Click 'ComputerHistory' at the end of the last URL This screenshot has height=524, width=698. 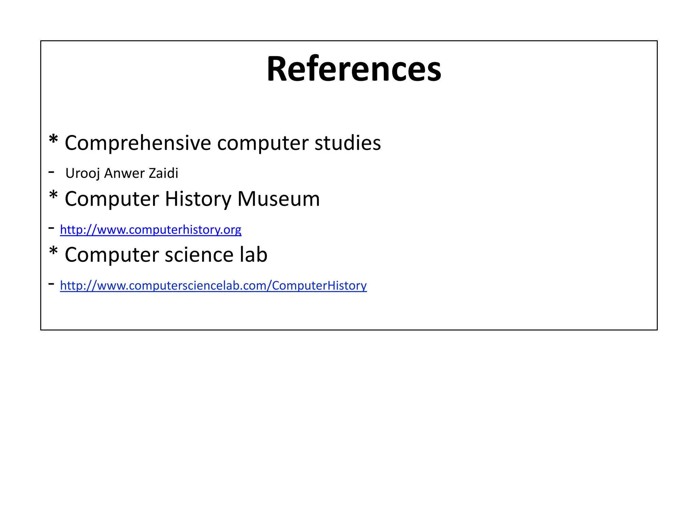click(x=319, y=285)
